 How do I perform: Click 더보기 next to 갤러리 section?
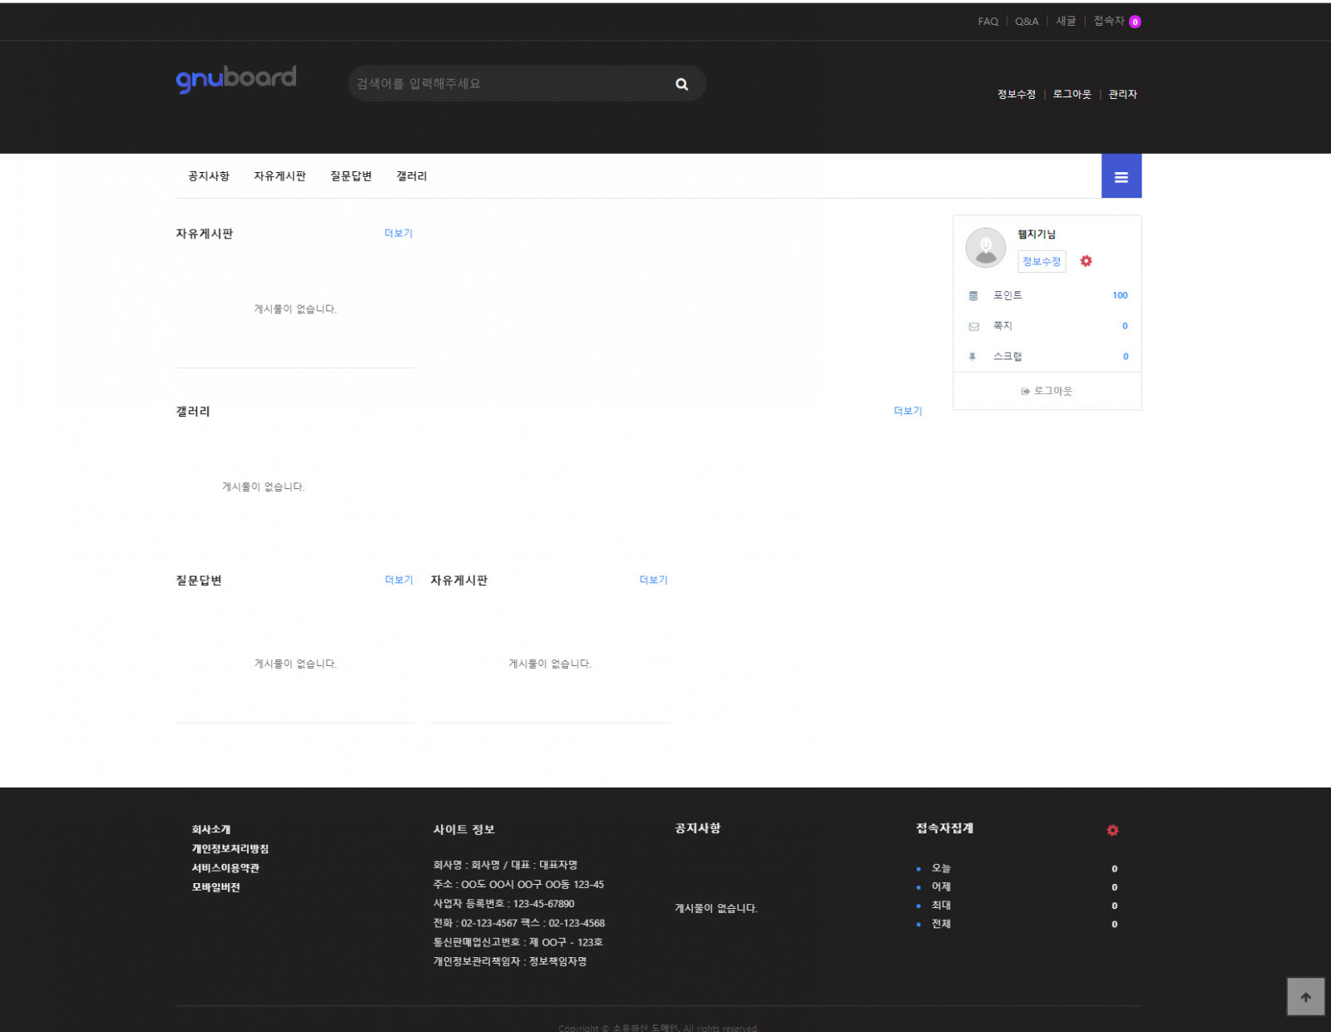tap(908, 411)
